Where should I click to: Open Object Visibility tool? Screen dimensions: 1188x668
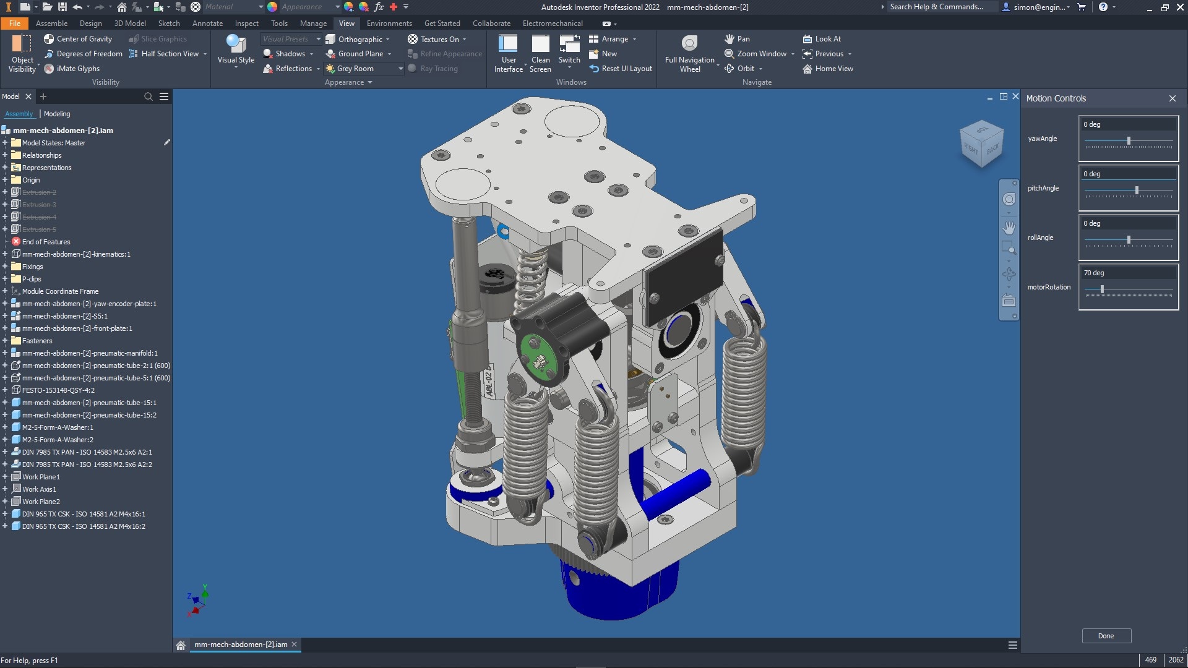click(22, 53)
